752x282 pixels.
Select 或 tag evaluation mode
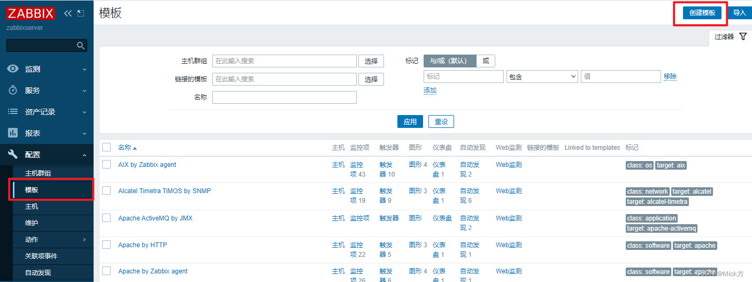point(486,61)
